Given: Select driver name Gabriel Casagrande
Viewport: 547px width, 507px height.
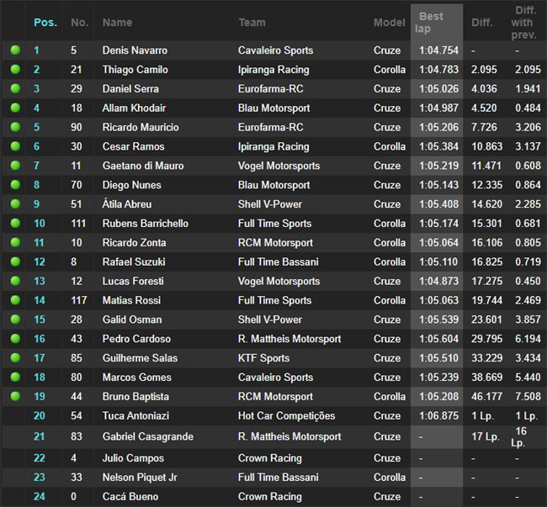Looking at the screenshot, I should 147,436.
